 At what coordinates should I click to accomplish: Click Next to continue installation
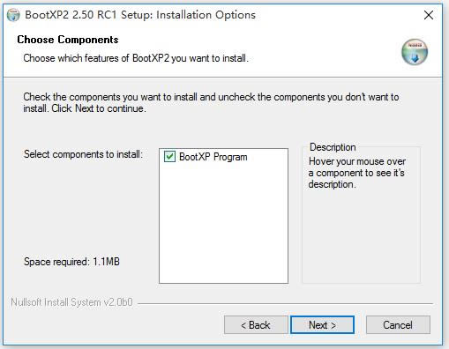322,325
